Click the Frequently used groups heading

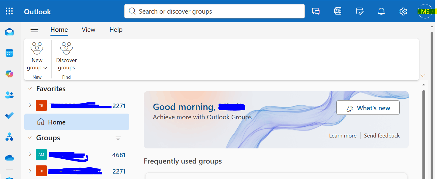[183, 161]
